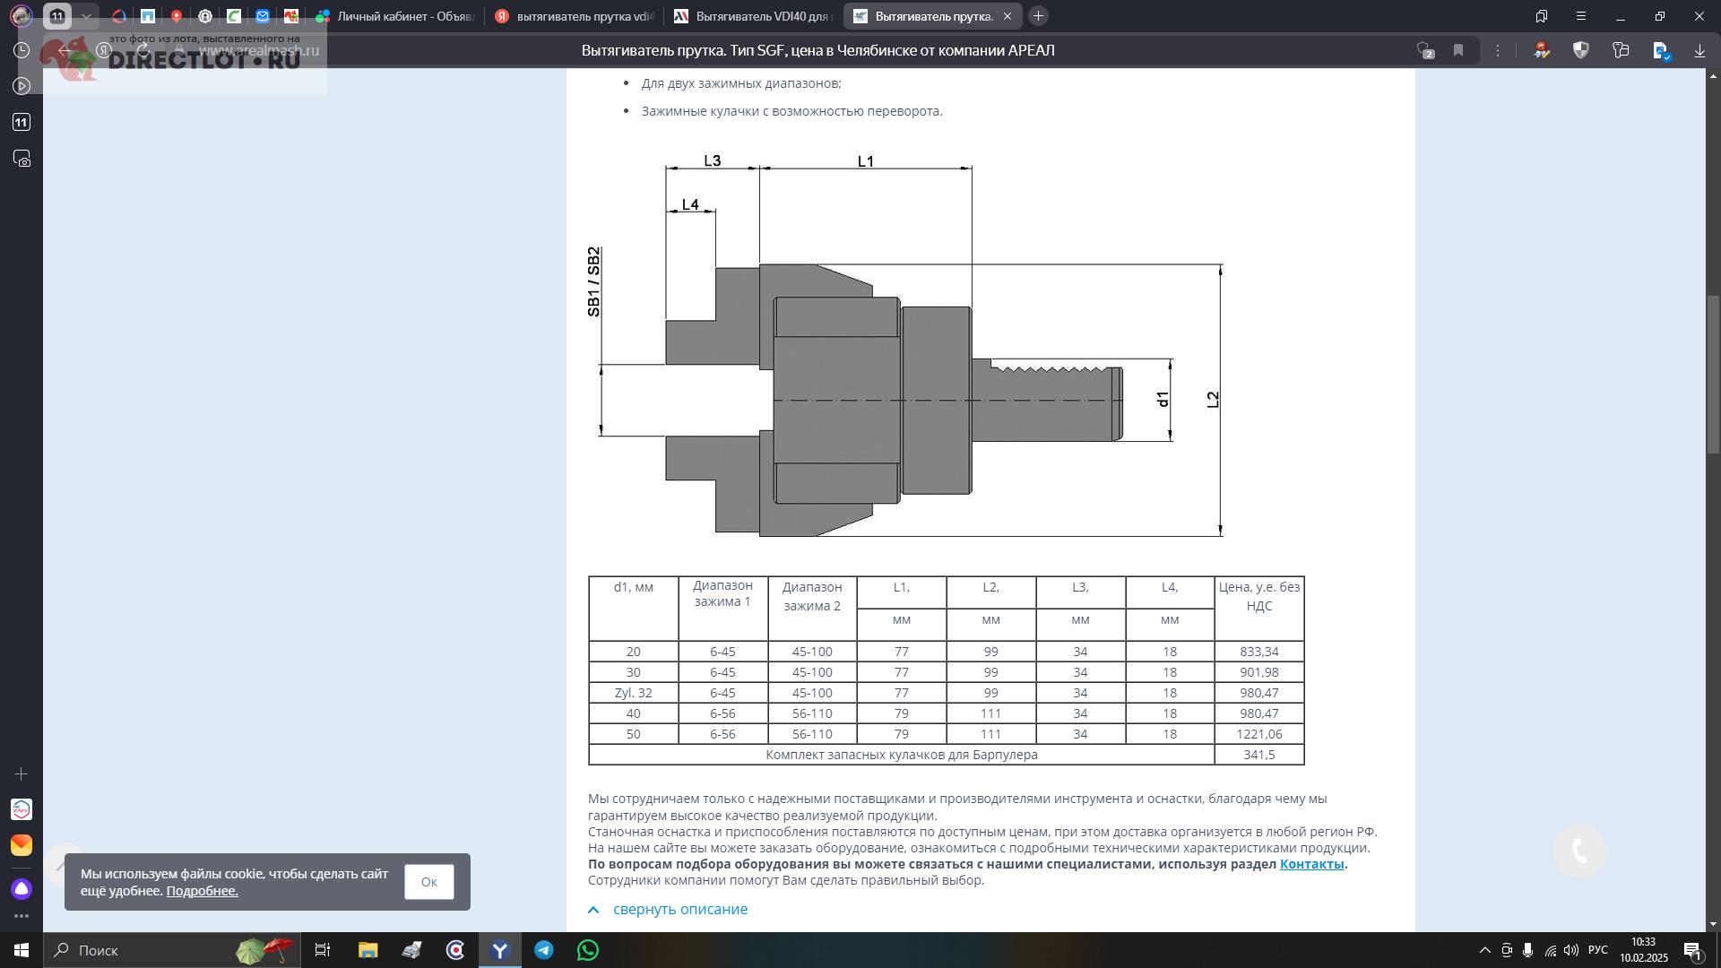The height and width of the screenshot is (968, 1721).
Task: Open WhatsApp from the taskbar
Action: (588, 950)
